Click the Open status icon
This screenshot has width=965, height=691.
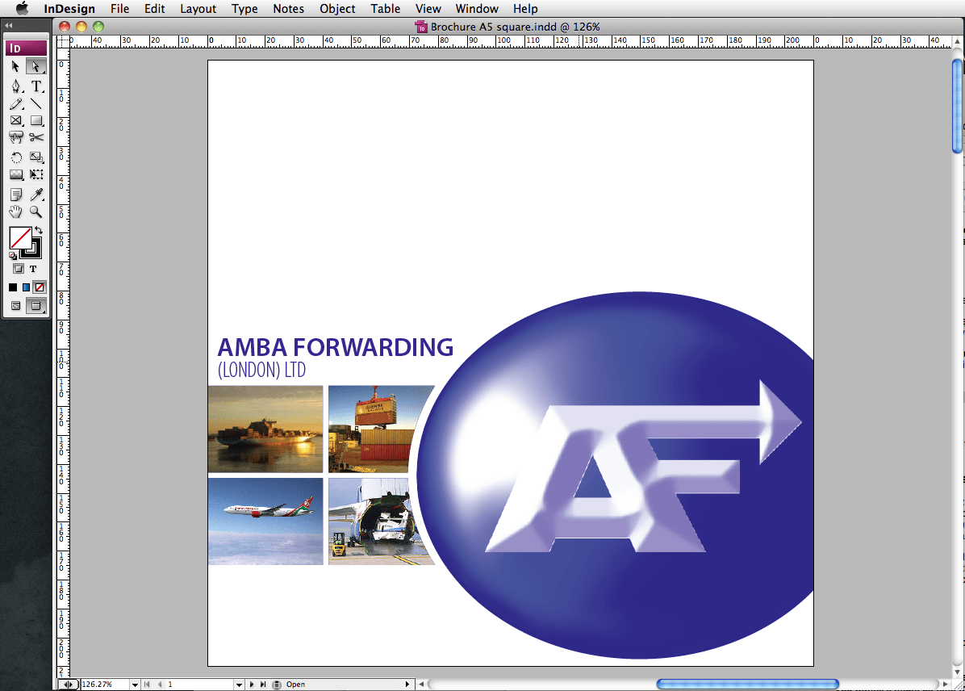(x=277, y=685)
